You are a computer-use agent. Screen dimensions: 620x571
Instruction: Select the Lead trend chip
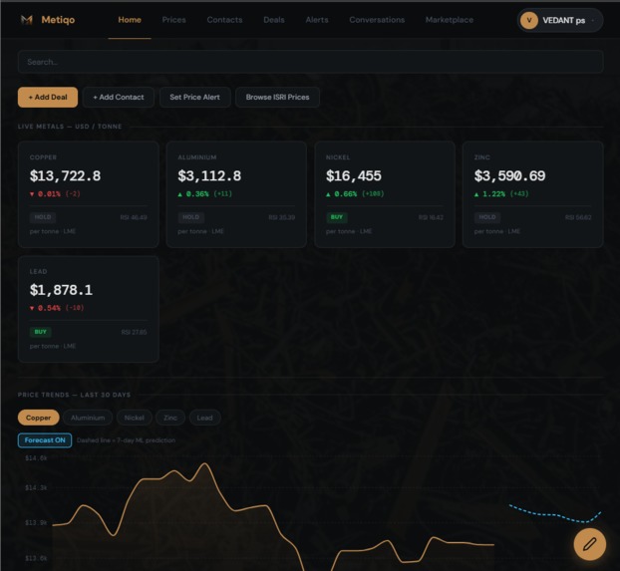click(x=204, y=418)
